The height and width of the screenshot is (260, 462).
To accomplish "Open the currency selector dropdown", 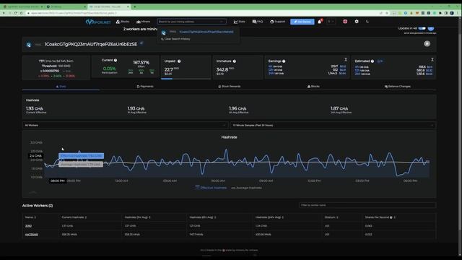I will 331,22.
